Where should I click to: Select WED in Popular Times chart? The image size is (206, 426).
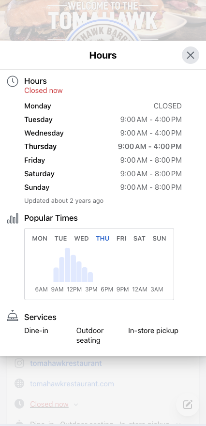(x=81, y=239)
